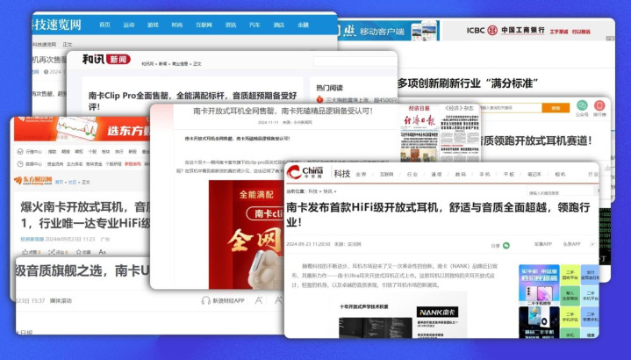Click the red number 1 hot-reading badge
Image resolution: width=631 pixels, height=360 pixels.
[x=320, y=99]
